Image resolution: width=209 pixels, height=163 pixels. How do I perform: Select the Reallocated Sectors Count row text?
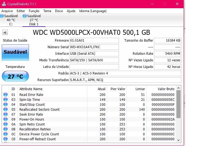(x=39, y=109)
